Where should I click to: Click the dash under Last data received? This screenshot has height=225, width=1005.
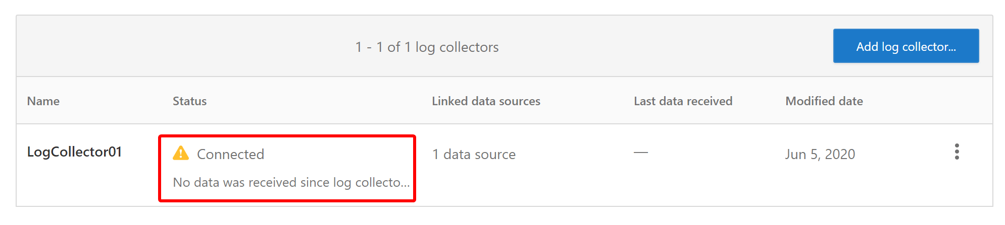coord(641,153)
